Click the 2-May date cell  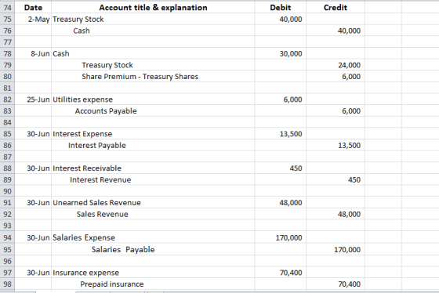pyautogui.click(x=33, y=19)
